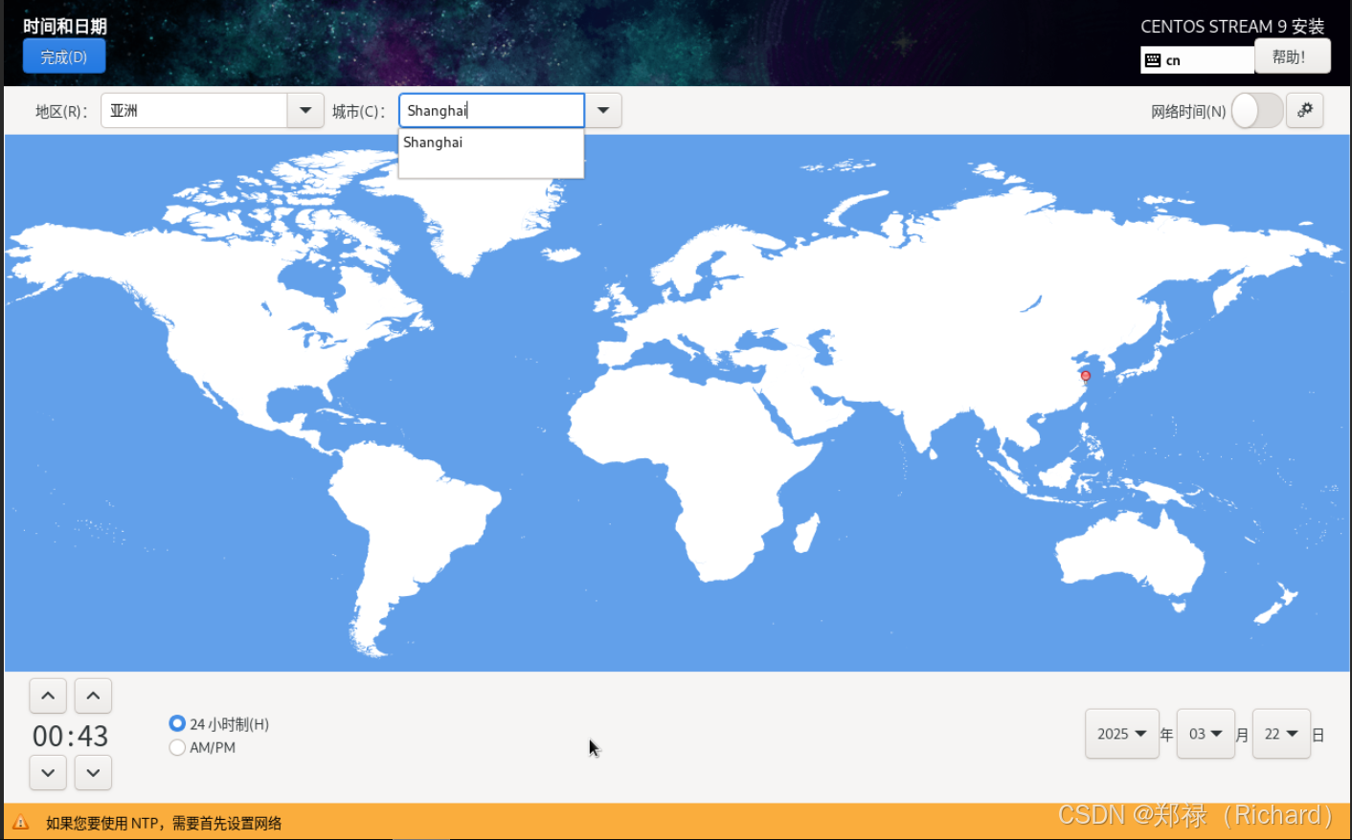The image size is (1352, 840).
Task: Increase the hours with up arrow
Action: coord(48,696)
